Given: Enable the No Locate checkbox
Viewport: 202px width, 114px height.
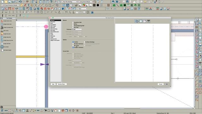Looking at the screenshot, I should point(73,46).
